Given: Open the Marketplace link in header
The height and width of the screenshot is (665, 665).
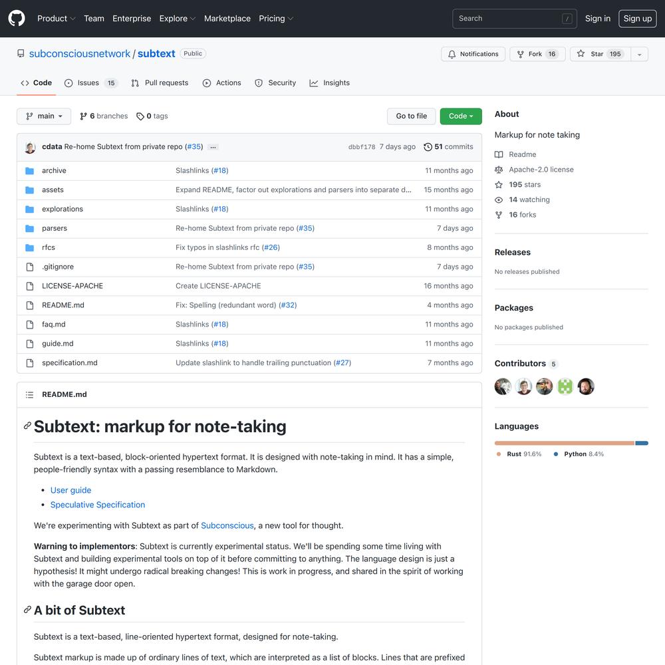Looking at the screenshot, I should [x=227, y=18].
